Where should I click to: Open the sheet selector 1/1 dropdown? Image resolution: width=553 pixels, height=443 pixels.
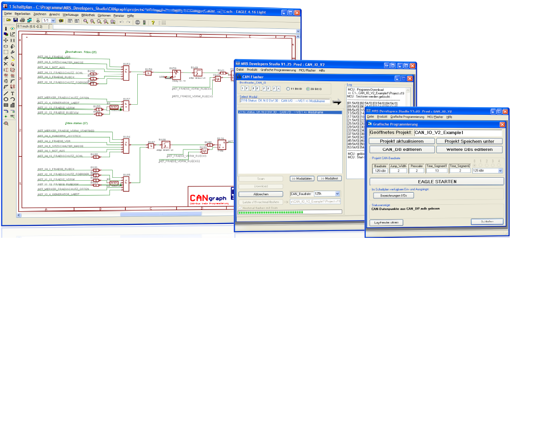[x=53, y=21]
